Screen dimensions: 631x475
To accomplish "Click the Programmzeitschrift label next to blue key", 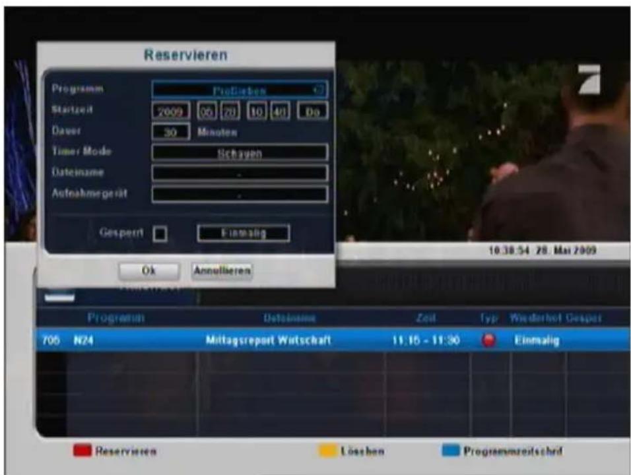I will point(513,451).
